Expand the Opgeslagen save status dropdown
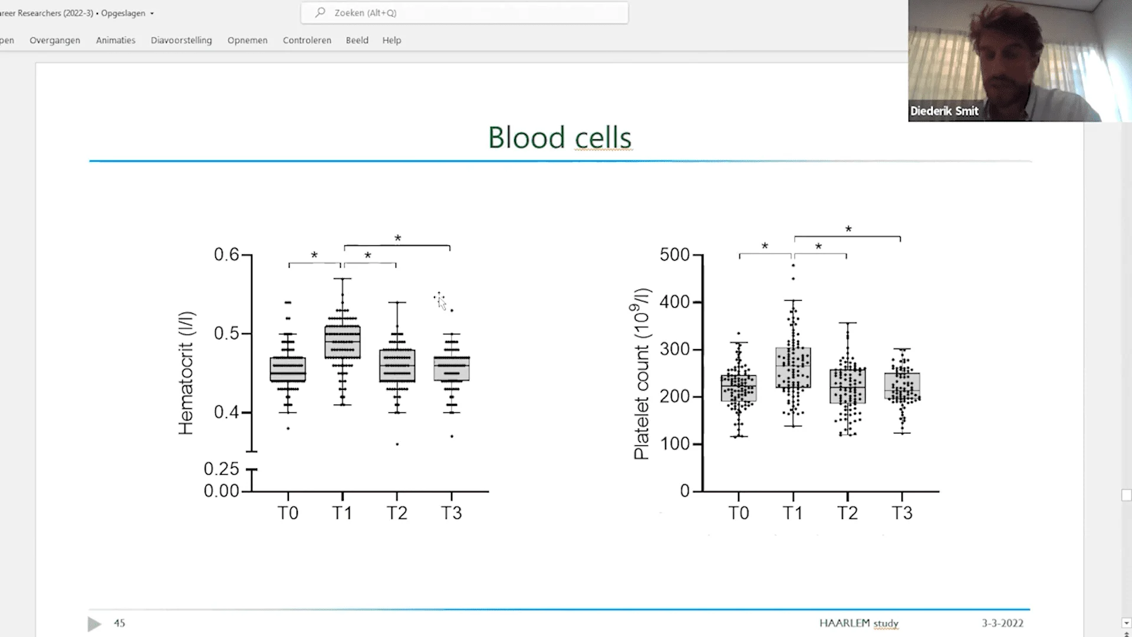This screenshot has width=1132, height=637. point(152,13)
